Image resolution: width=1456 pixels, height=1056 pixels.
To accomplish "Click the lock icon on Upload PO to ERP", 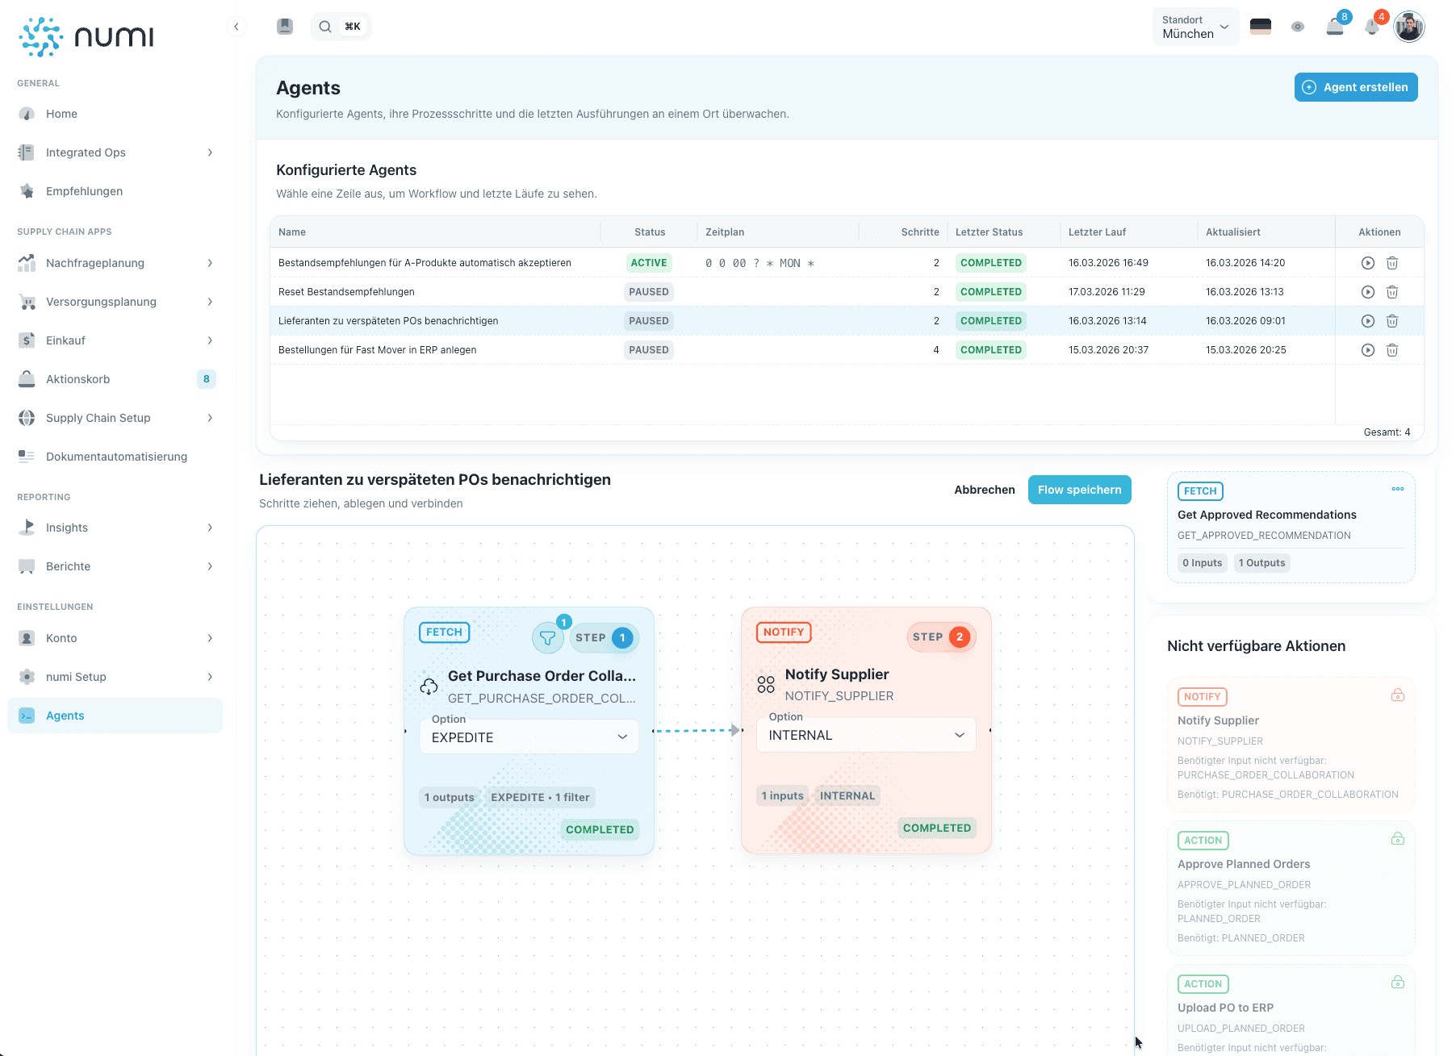I will (x=1398, y=983).
